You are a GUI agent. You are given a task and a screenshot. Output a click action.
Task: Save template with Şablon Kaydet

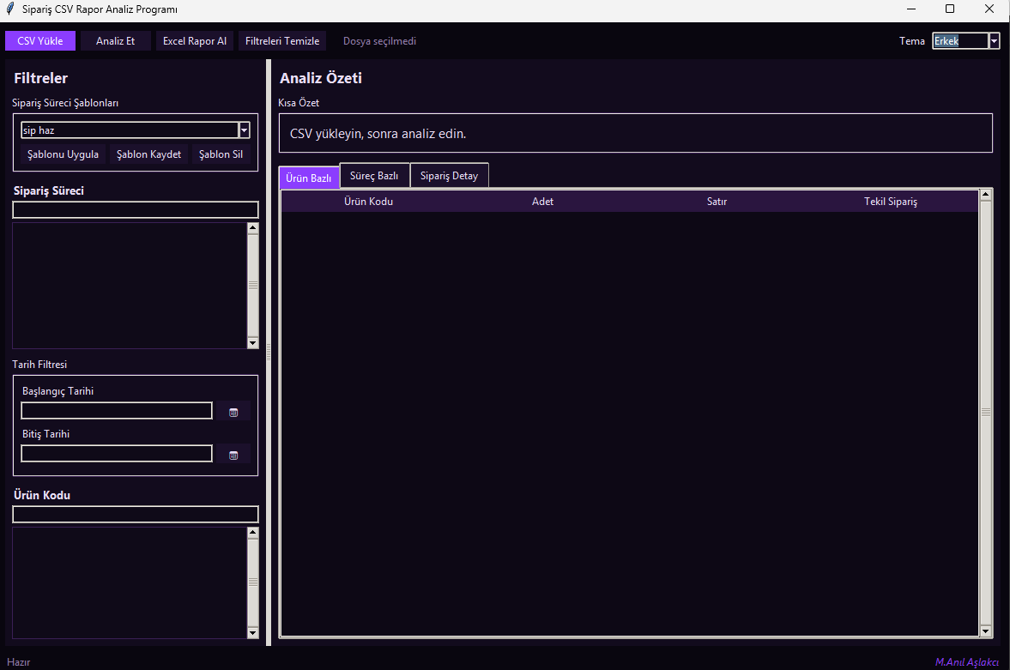click(148, 154)
